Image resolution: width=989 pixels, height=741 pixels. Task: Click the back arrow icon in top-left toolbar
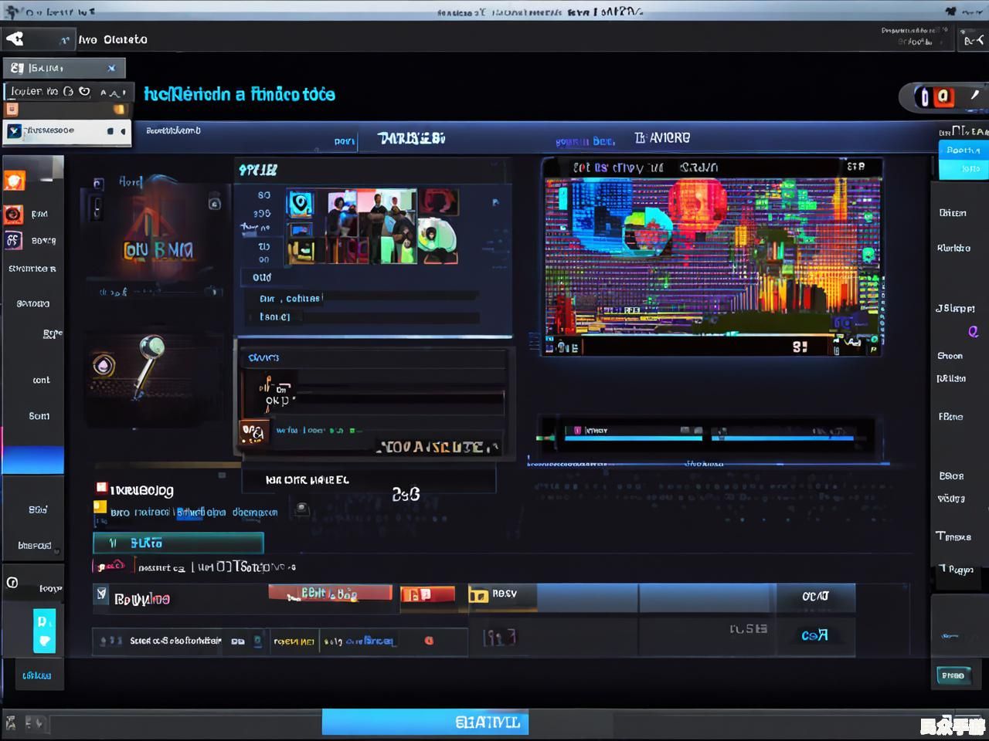click(x=15, y=39)
